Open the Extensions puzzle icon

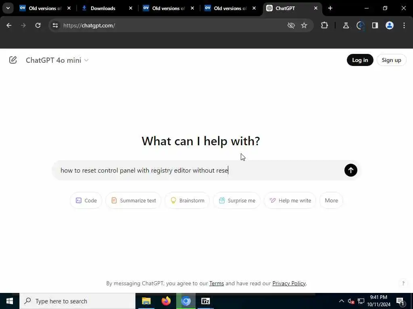pos(325,25)
